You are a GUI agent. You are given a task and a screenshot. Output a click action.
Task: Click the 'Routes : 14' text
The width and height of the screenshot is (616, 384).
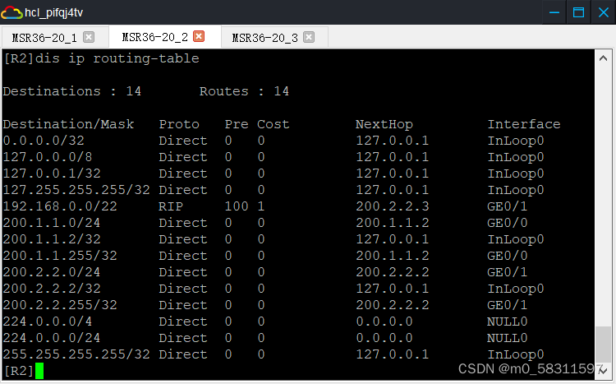(x=244, y=91)
